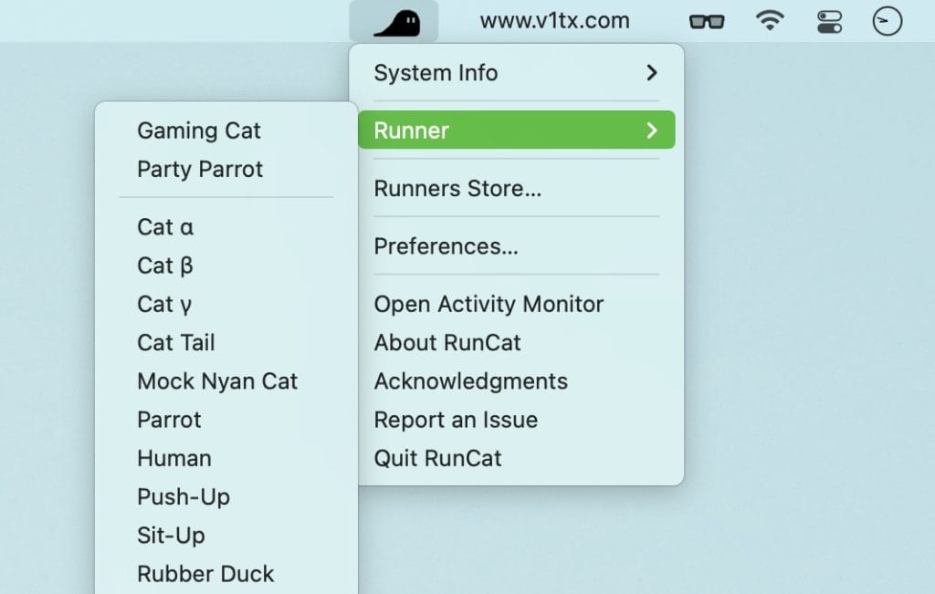Select Quit RunCat

pos(517,458)
